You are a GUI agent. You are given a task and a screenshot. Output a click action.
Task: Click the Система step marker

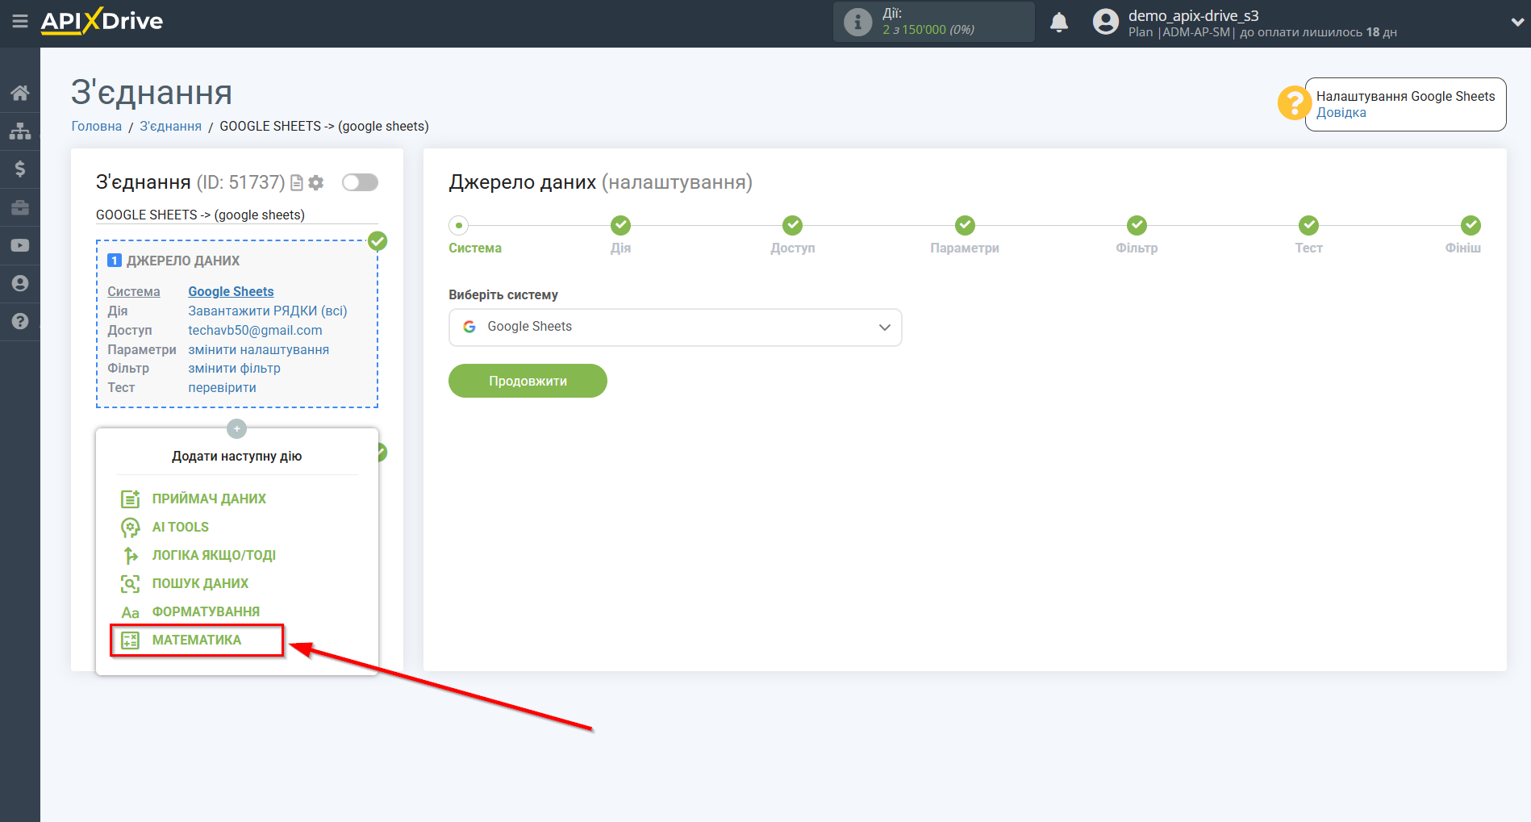point(458,226)
